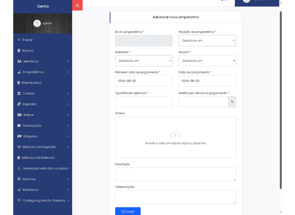Image resolution: width=295 pixels, height=215 pixels.
Task: Click the cloud upload icon in Anexo
Action: (175, 134)
